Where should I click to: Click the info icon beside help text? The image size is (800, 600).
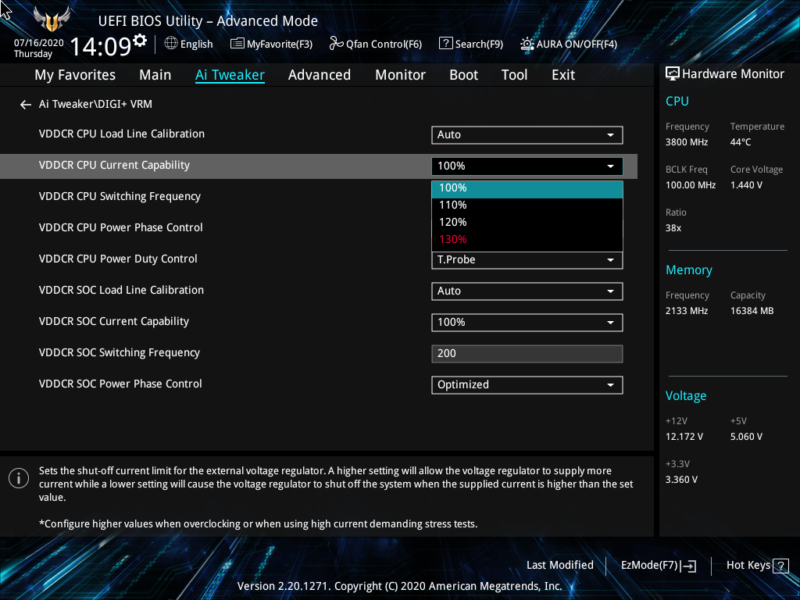pos(19,478)
